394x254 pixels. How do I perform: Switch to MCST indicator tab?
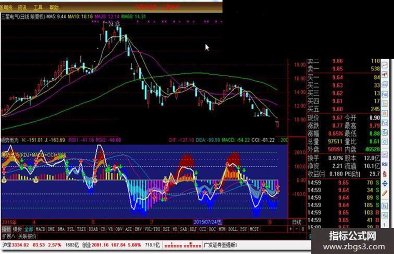(x=254, y=229)
